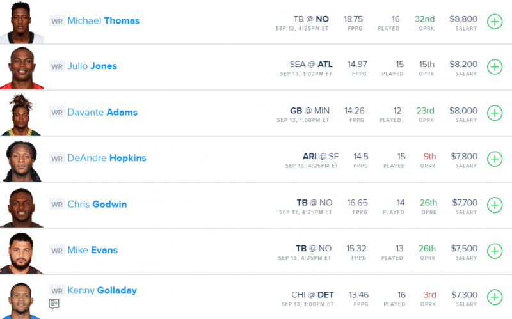Screen dimensions: 512x319
Task: Open Kenny Golladay's player news note icon
Action: (54, 304)
